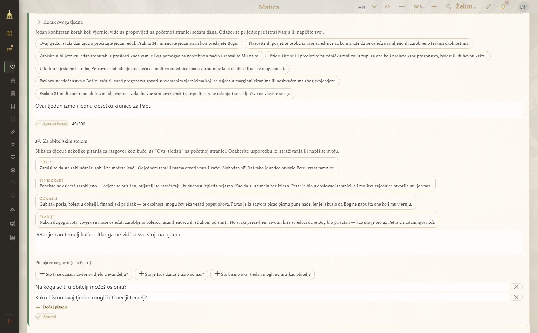Open the dashboard grid icon in sidebar
Screen dimensions: 538x333
[x=9, y=34]
